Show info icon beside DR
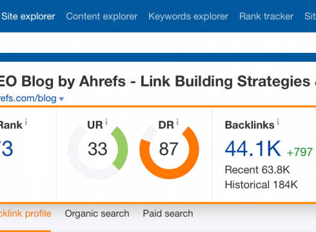Screen dimensions: 316x232 (x=177, y=122)
